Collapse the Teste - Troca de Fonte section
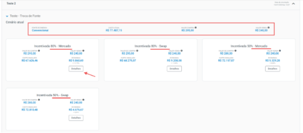 [x=7, y=16]
